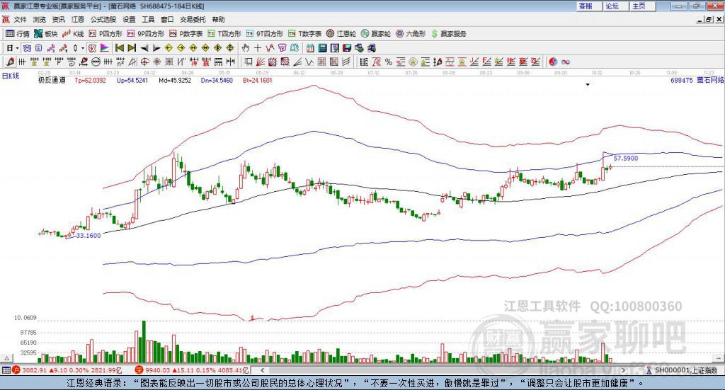The image size is (725, 390).
Task: Click SH000001 上证指数 in status bar
Action: (x=685, y=370)
